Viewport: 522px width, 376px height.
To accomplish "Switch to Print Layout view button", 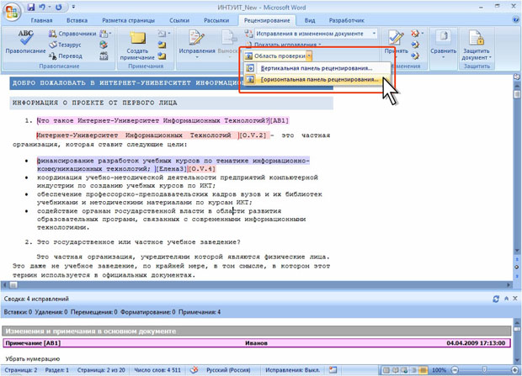I will pyautogui.click(x=386, y=370).
